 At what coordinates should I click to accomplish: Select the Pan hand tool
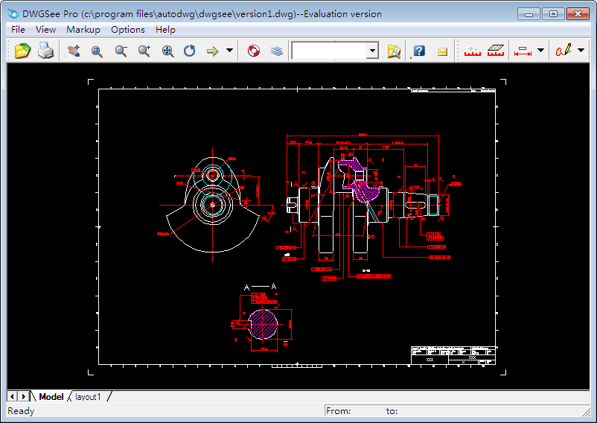[73, 51]
